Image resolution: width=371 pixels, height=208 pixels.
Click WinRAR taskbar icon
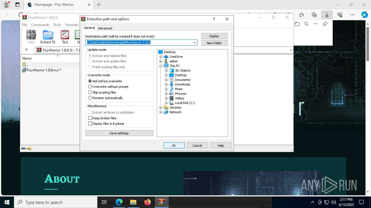pos(162,202)
